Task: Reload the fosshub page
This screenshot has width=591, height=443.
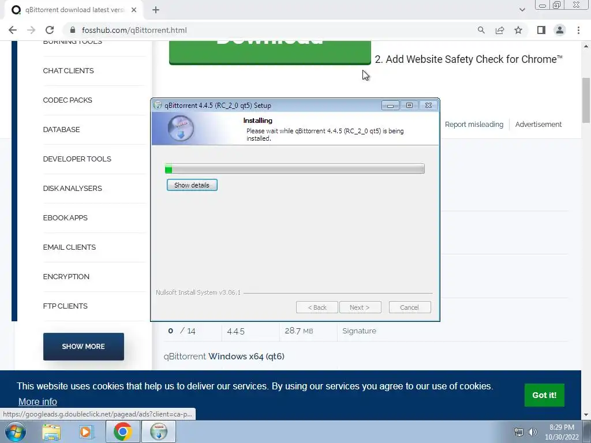Action: pyautogui.click(x=50, y=30)
